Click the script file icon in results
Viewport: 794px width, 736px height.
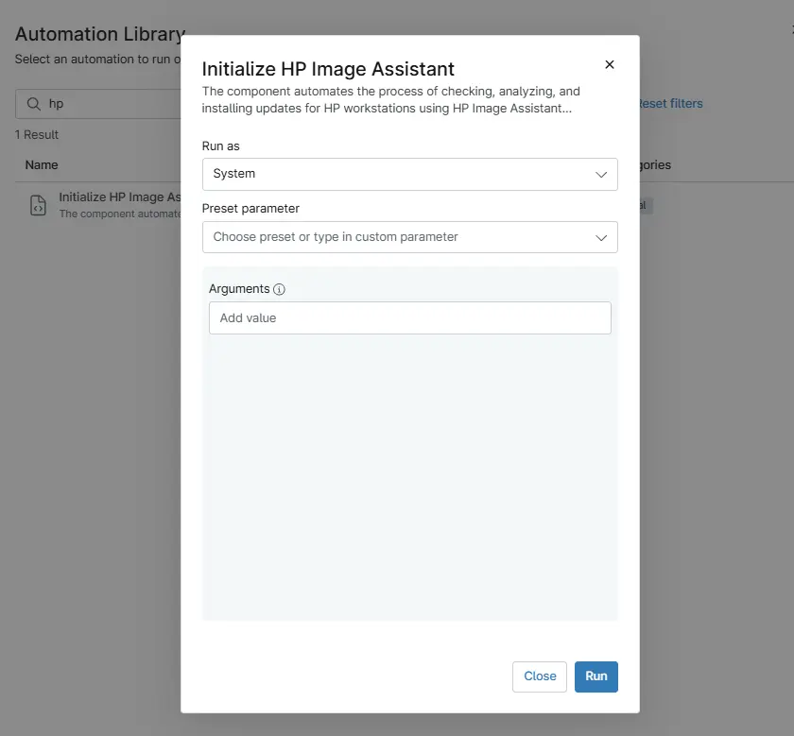(38, 205)
